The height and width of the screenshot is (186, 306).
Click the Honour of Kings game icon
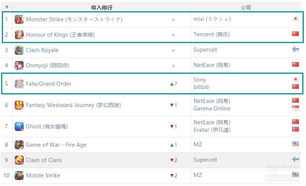click(19, 35)
